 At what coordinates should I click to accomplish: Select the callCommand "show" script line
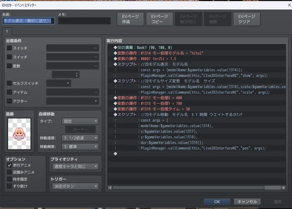(x=197, y=76)
